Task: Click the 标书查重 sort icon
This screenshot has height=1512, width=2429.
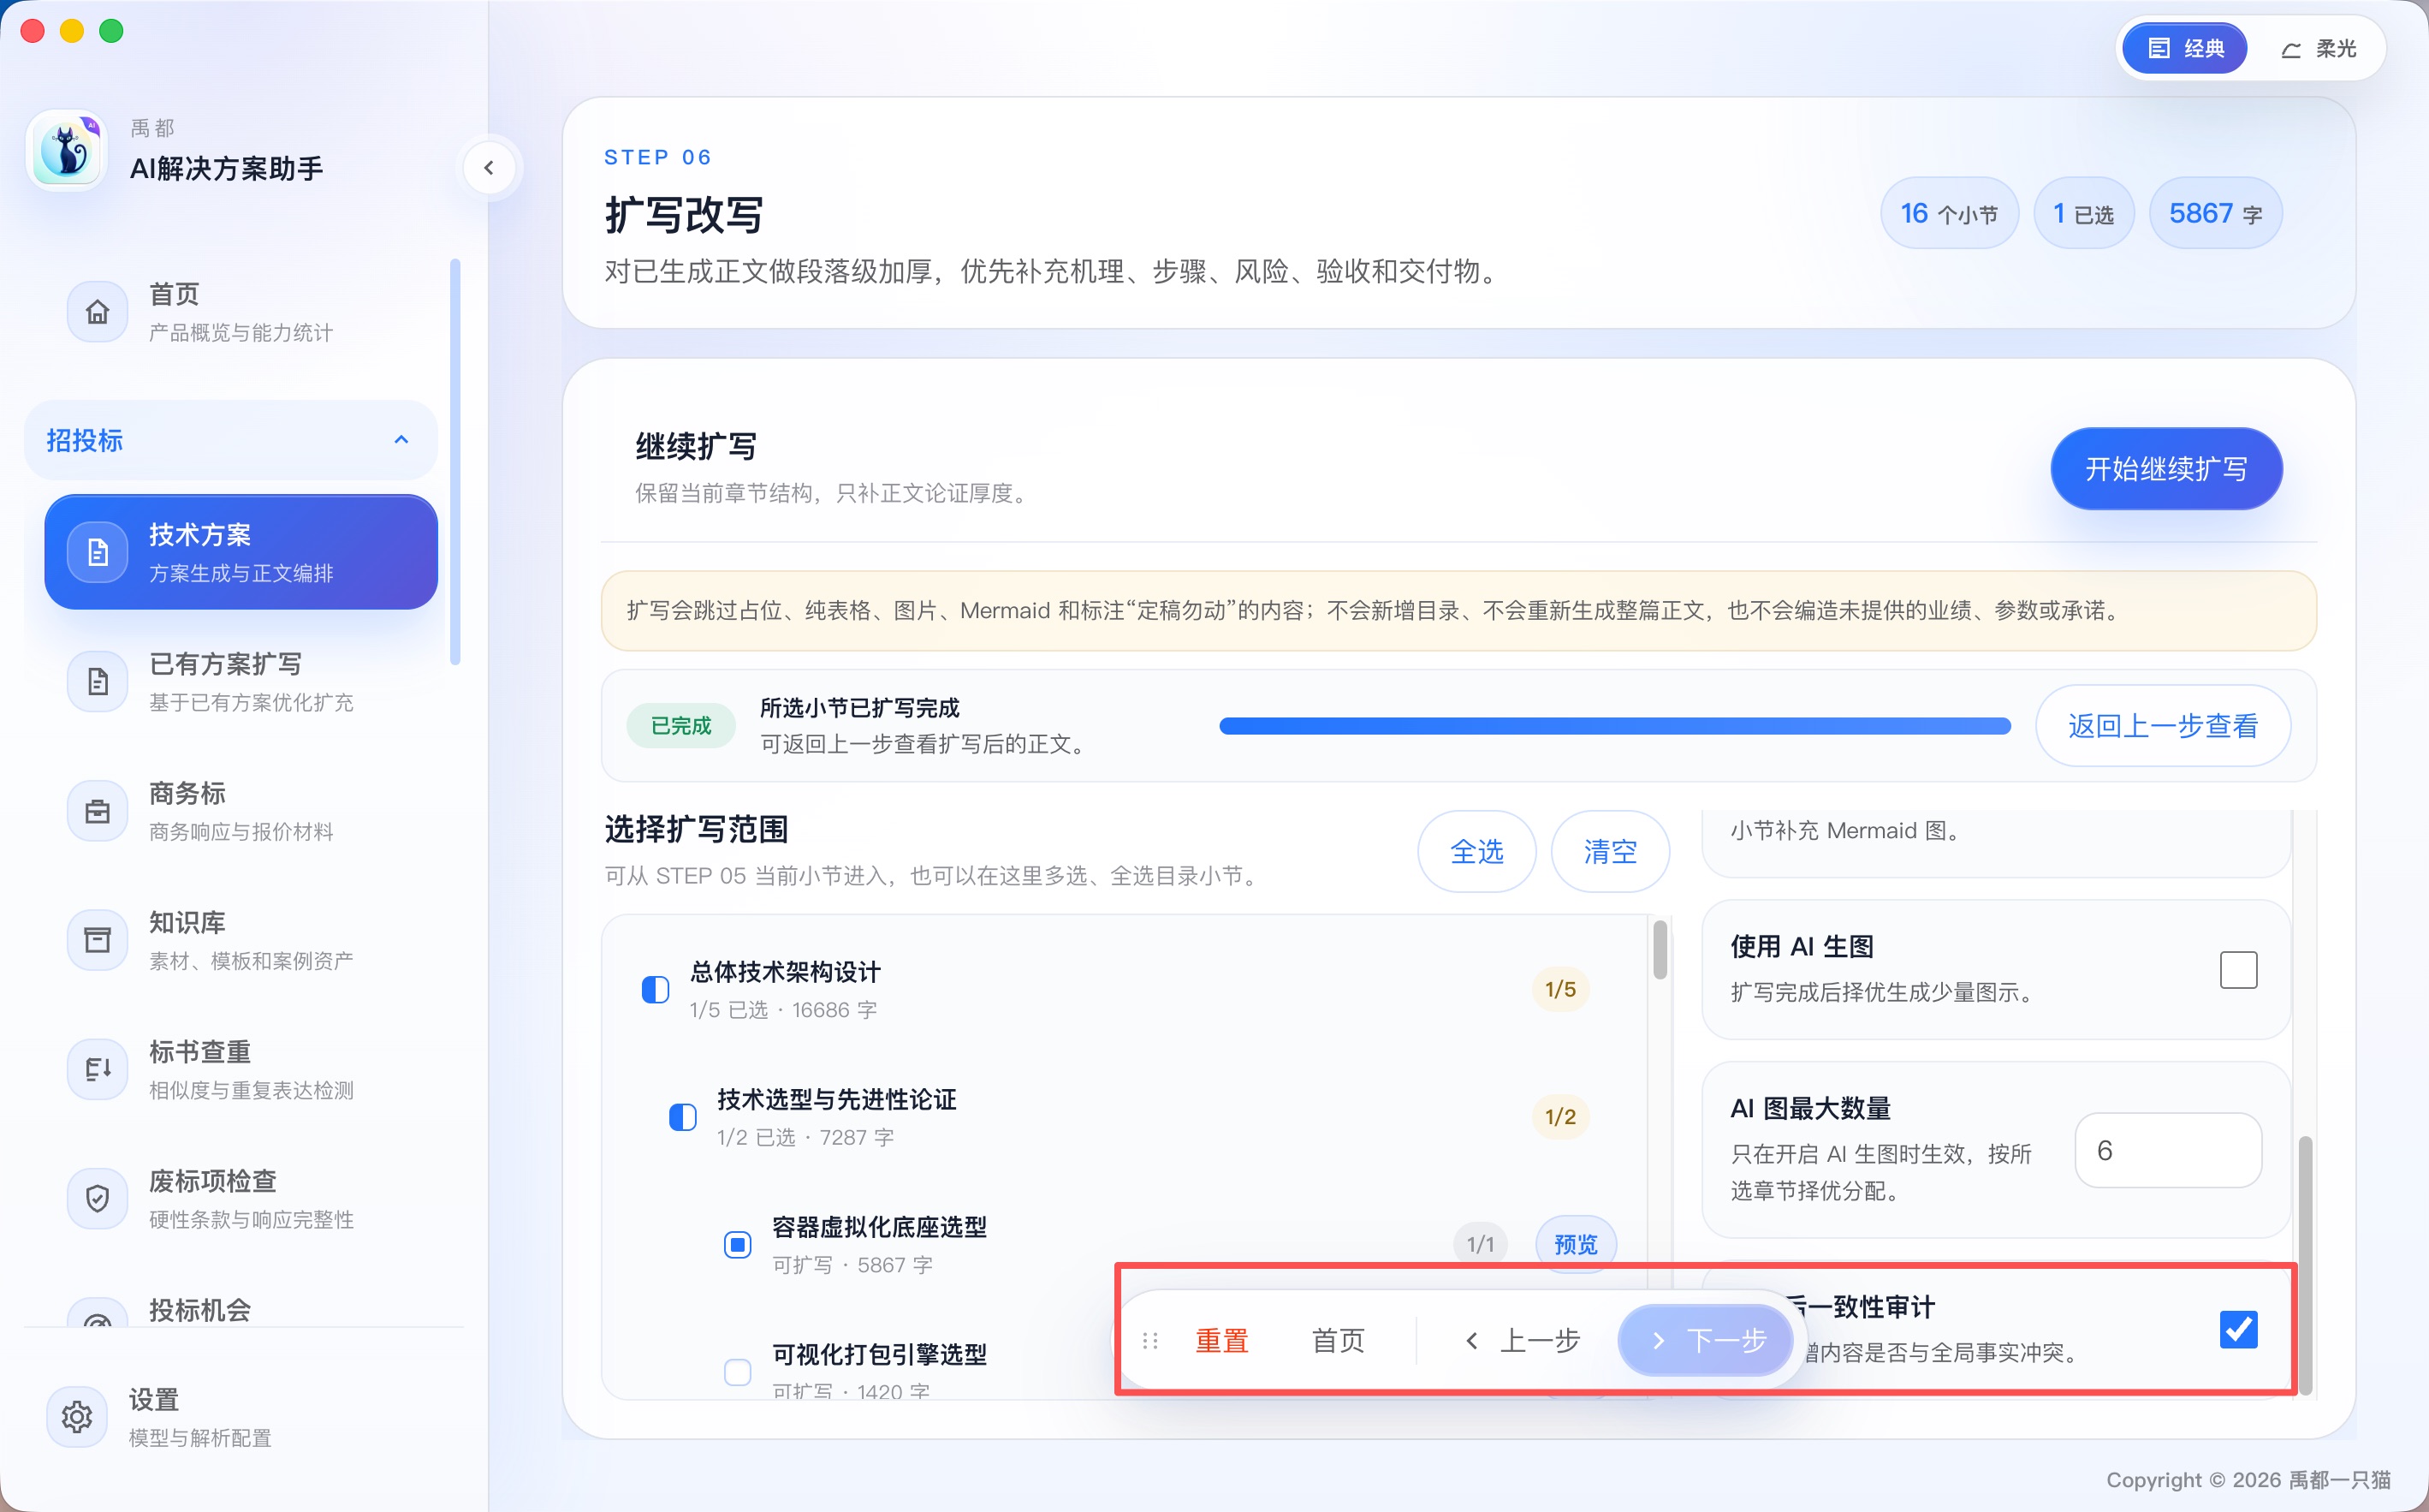Action: [97, 1069]
